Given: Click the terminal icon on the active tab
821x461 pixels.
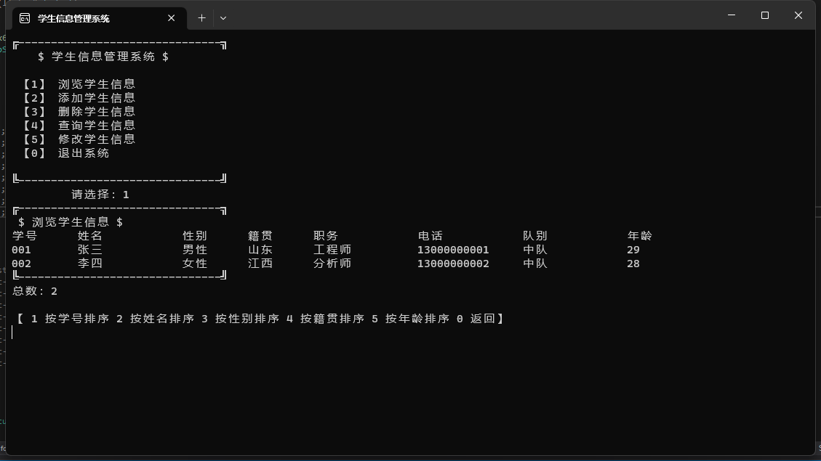Looking at the screenshot, I should click(x=24, y=18).
